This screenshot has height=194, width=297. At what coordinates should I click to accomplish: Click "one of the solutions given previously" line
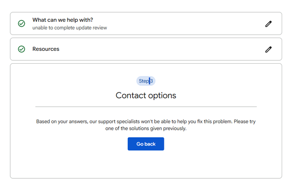[146, 128]
